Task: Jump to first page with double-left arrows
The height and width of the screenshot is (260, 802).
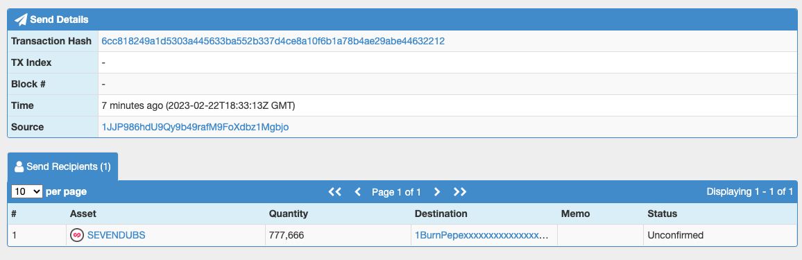Action: [x=334, y=192]
